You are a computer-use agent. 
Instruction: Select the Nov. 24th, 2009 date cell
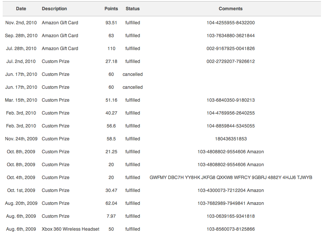point(21,139)
